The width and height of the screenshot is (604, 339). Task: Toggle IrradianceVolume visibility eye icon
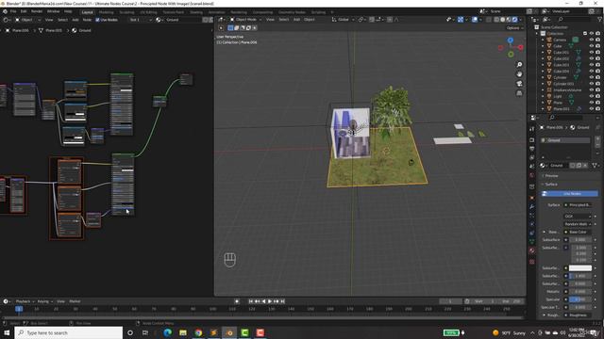tap(592, 90)
